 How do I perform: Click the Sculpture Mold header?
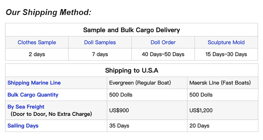coord(226,43)
